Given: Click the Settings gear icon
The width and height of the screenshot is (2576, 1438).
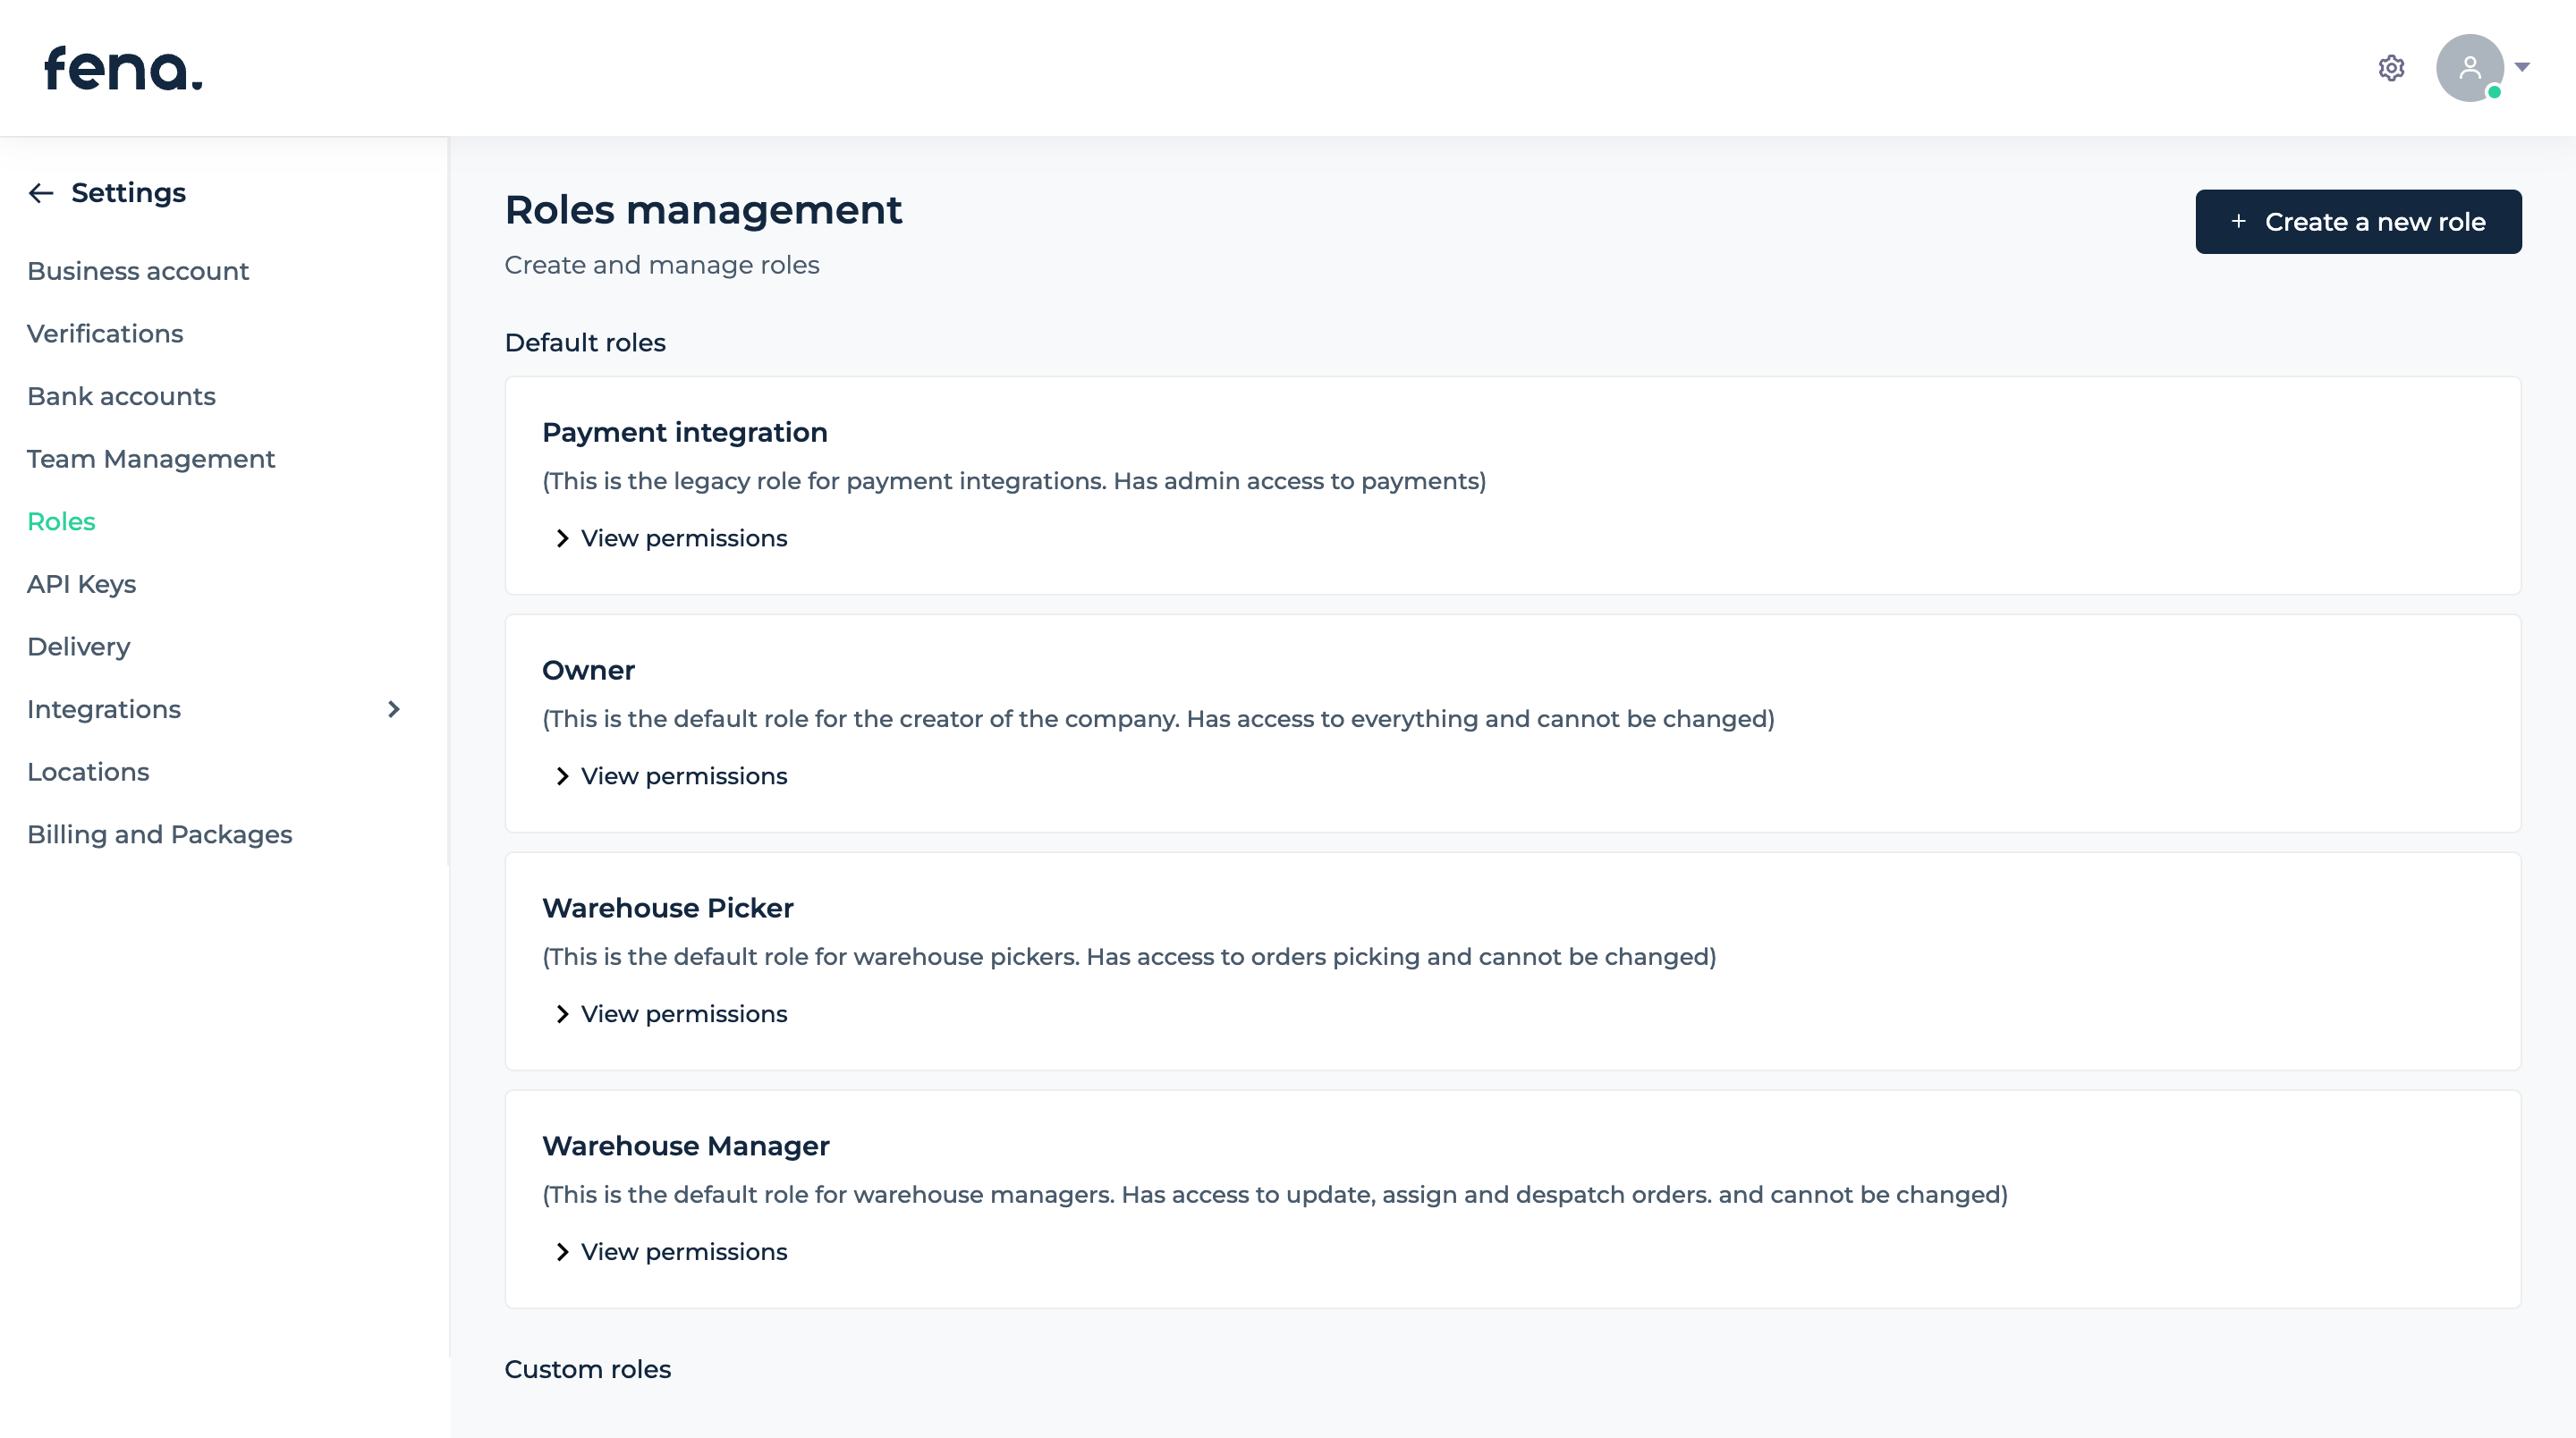Looking at the screenshot, I should [x=2392, y=67].
